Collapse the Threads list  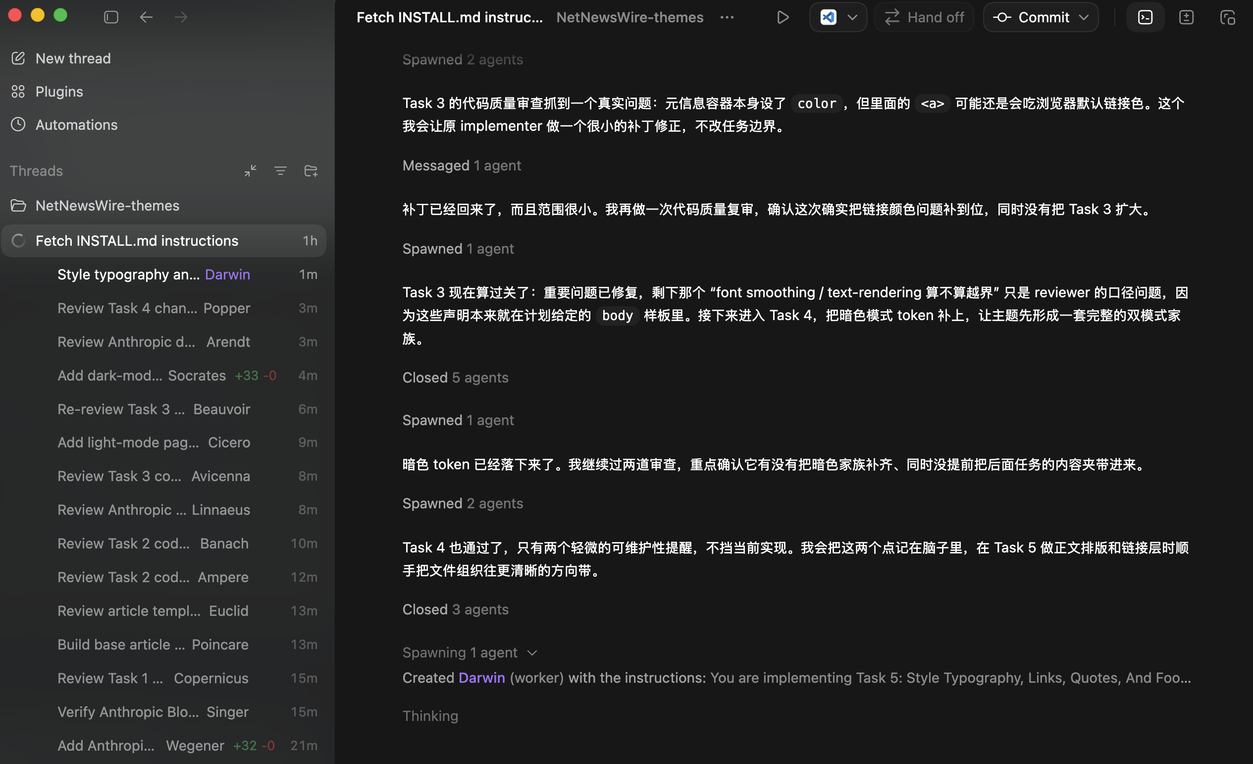tap(250, 170)
